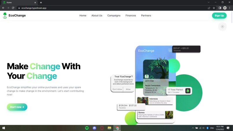
Task: Open the Finances nav link
Action: click(x=131, y=15)
